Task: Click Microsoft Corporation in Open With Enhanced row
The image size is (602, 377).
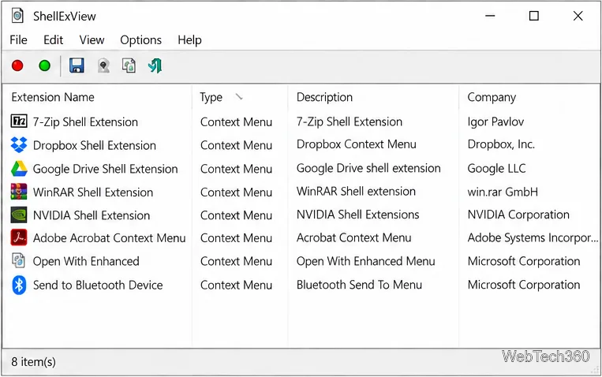Action: tap(524, 261)
